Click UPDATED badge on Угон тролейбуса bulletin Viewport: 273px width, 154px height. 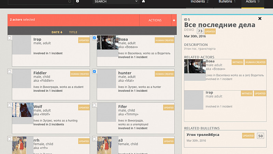point(248,136)
